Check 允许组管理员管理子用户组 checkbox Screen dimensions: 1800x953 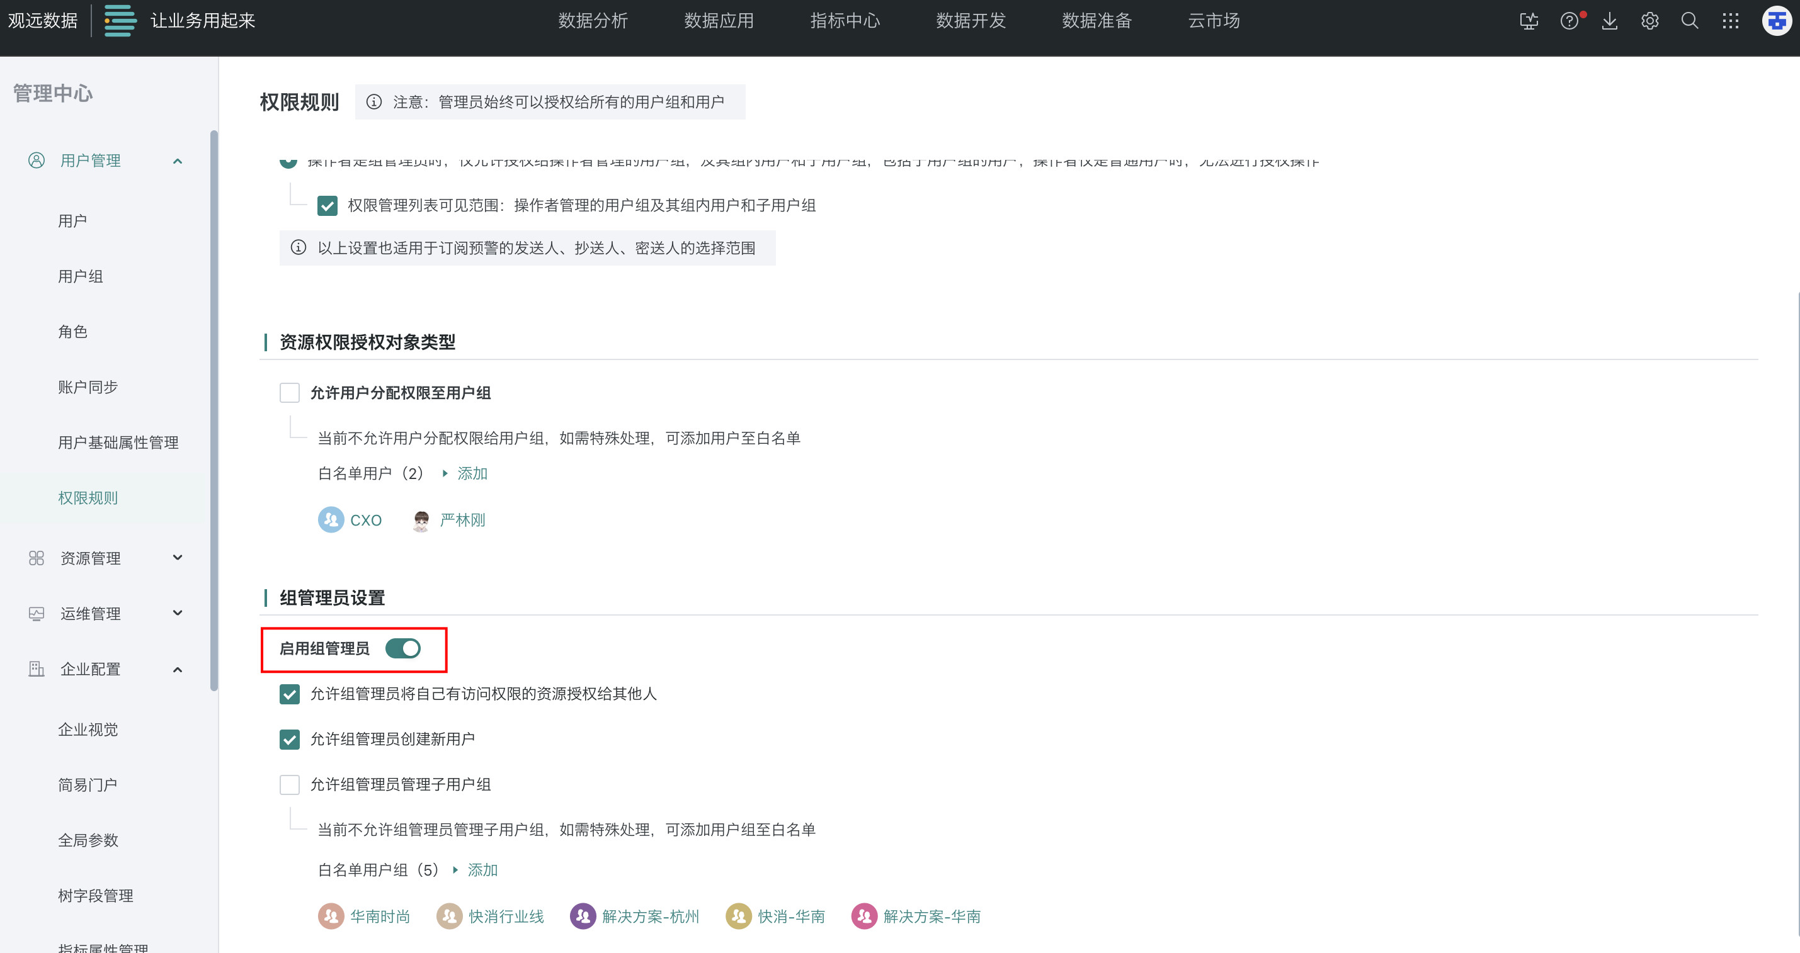[x=289, y=784]
